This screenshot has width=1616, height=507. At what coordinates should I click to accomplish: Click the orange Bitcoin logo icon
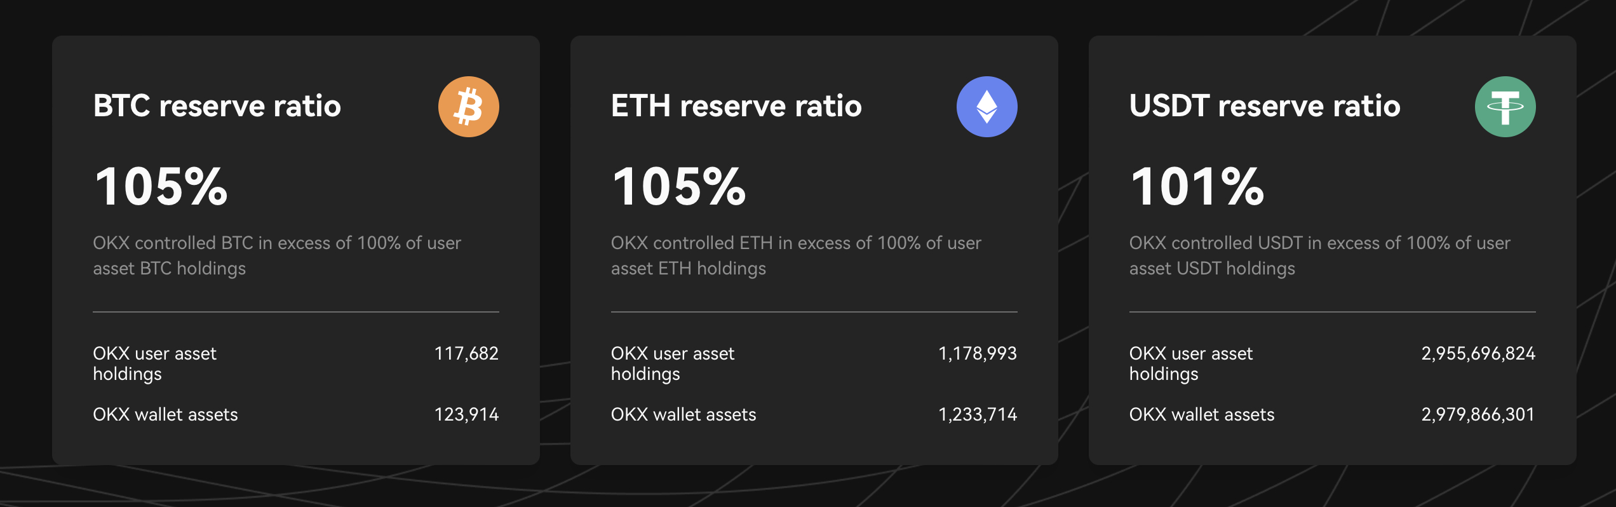coord(468,107)
